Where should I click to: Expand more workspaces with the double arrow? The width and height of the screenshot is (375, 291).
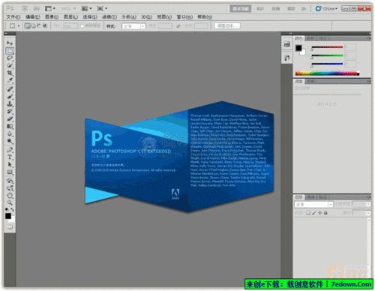click(303, 8)
